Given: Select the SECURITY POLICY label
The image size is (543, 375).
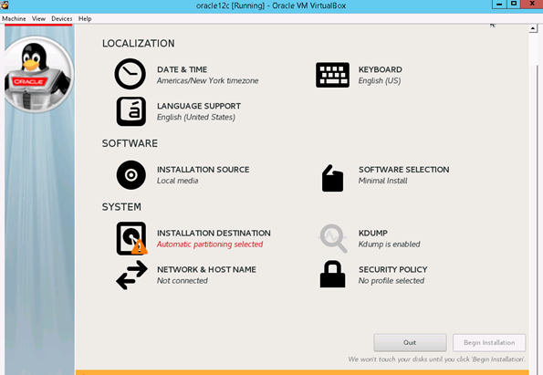Looking at the screenshot, I should click(392, 269).
